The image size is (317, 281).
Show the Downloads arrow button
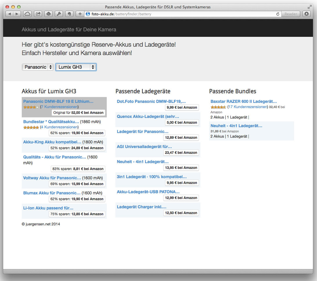[307, 14]
